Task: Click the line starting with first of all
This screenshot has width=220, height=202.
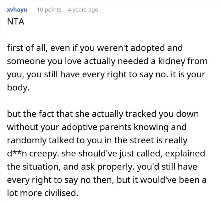Action: [95, 48]
